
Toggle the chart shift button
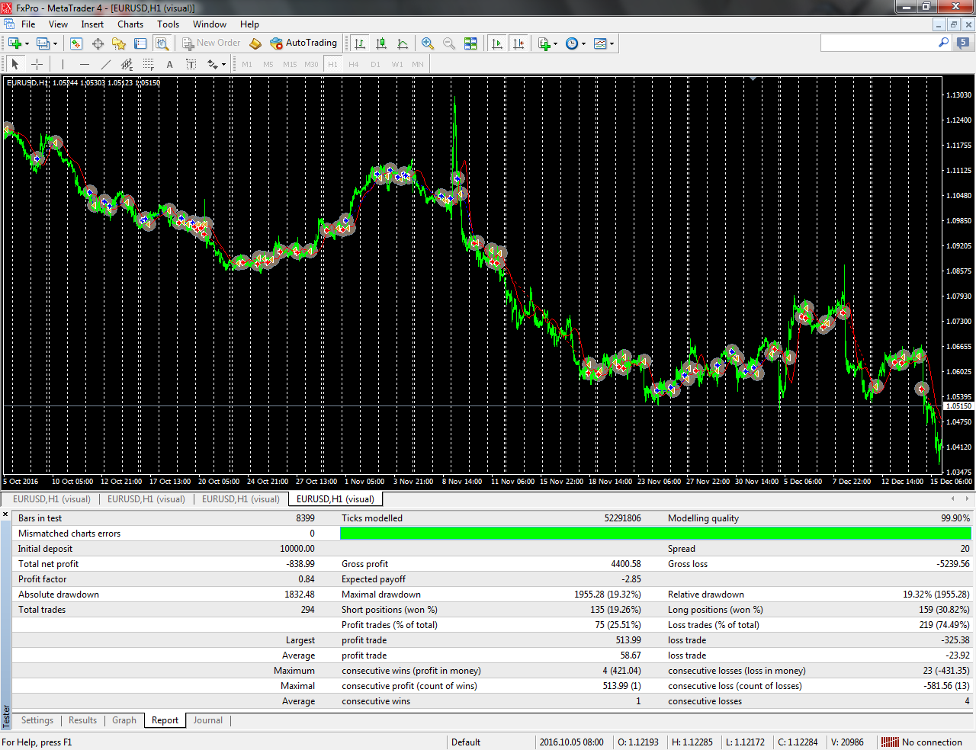[518, 43]
